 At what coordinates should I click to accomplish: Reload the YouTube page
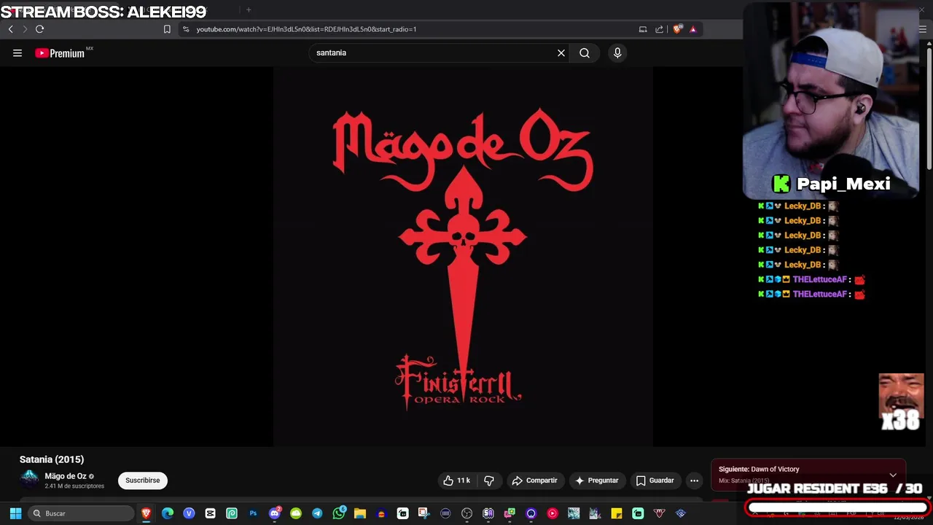click(x=39, y=29)
